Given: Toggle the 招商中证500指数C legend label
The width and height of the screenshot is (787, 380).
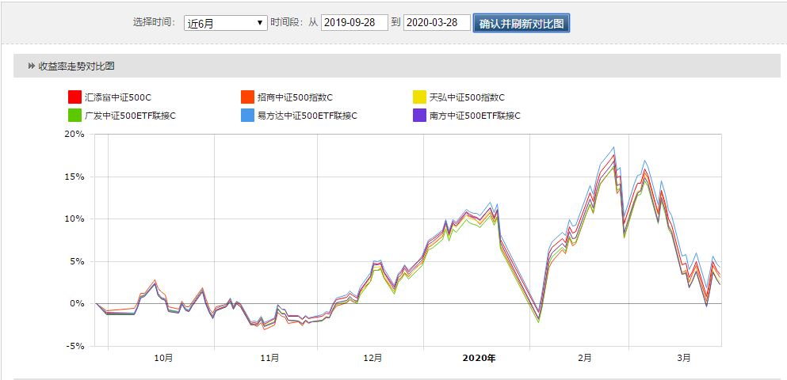Looking at the screenshot, I should [295, 97].
